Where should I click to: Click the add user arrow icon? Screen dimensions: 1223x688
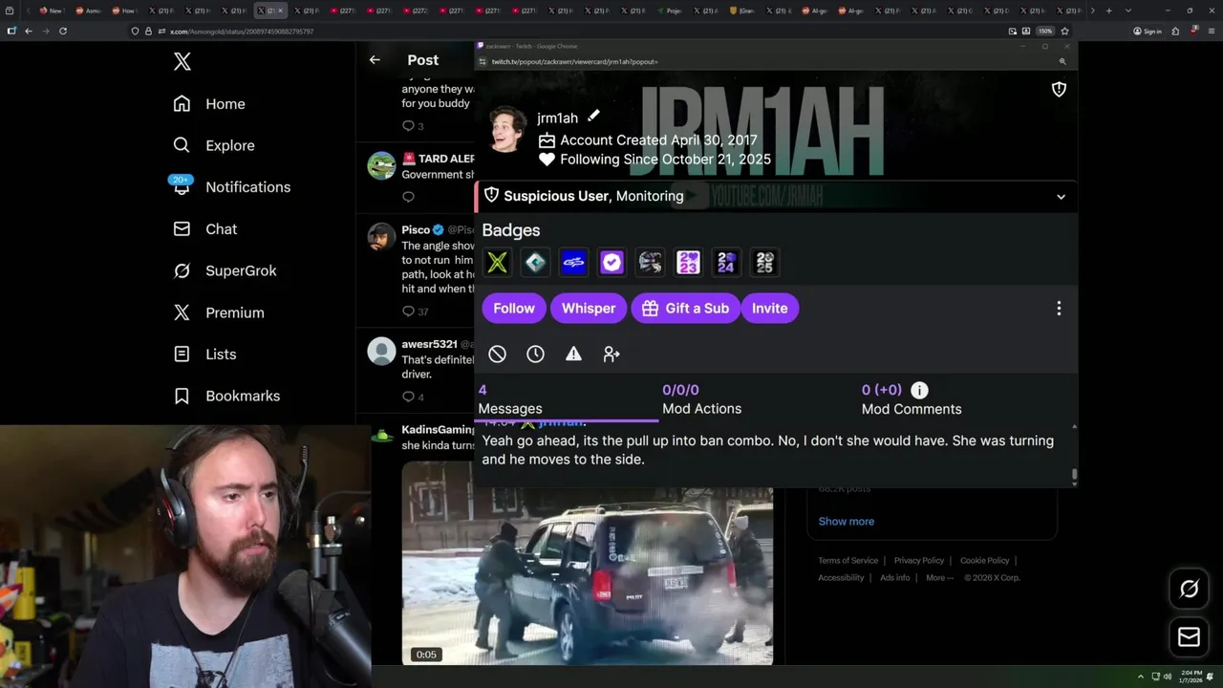(611, 355)
